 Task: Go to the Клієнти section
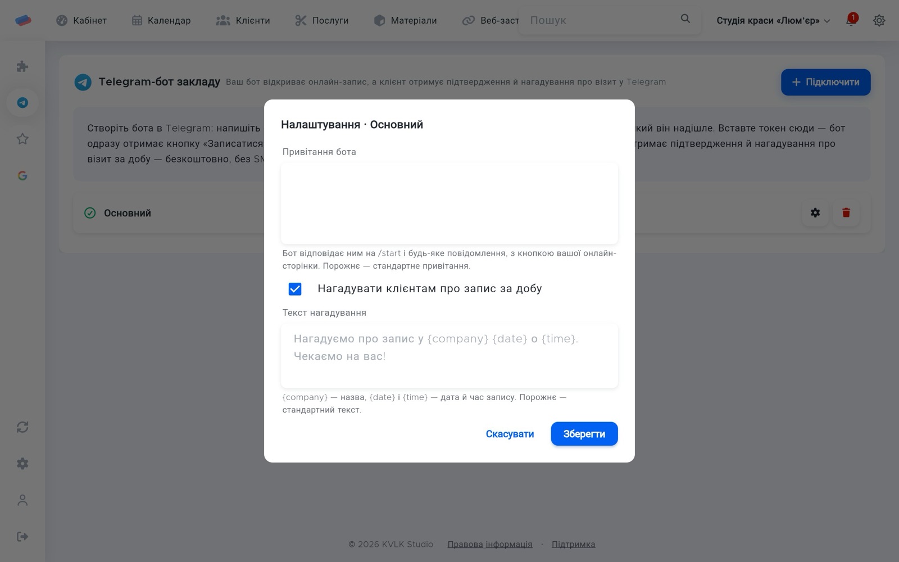click(x=243, y=20)
